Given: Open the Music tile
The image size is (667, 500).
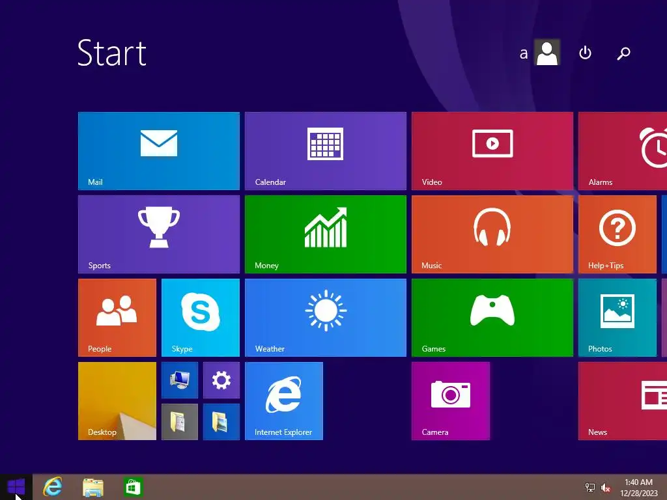Looking at the screenshot, I should click(492, 234).
